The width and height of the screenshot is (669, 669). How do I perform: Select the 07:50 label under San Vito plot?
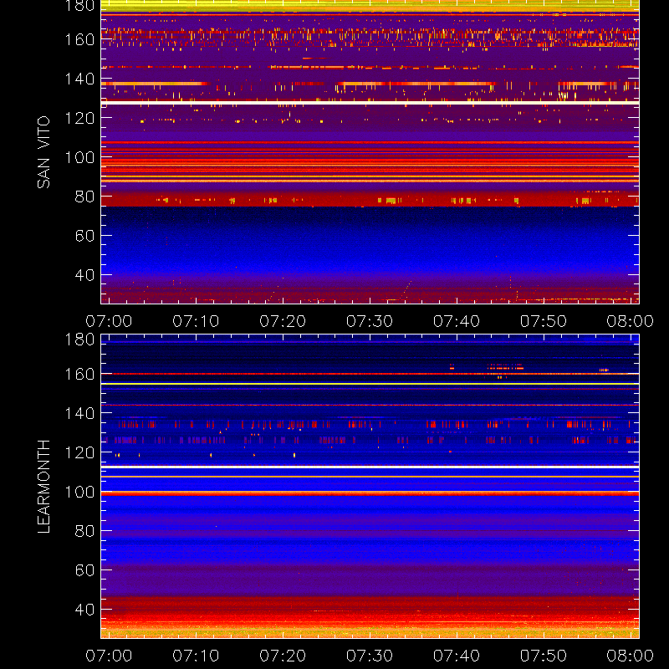(543, 321)
